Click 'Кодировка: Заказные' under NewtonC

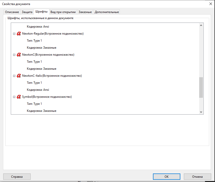(x=41, y=69)
